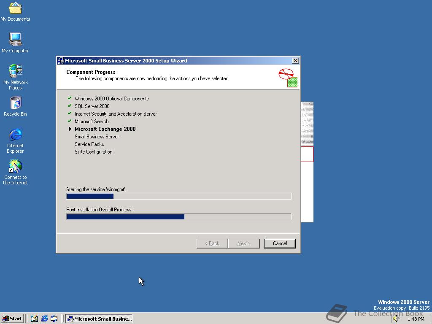
Task: Click the 'Component Progress' heading
Action: coord(91,72)
